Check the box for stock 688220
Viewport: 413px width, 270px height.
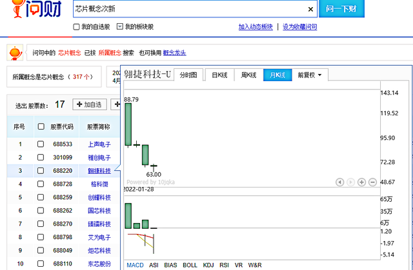coord(40,171)
